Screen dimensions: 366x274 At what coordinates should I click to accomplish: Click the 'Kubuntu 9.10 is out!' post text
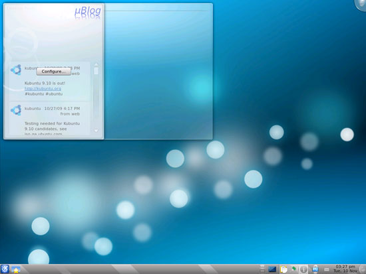(45, 83)
